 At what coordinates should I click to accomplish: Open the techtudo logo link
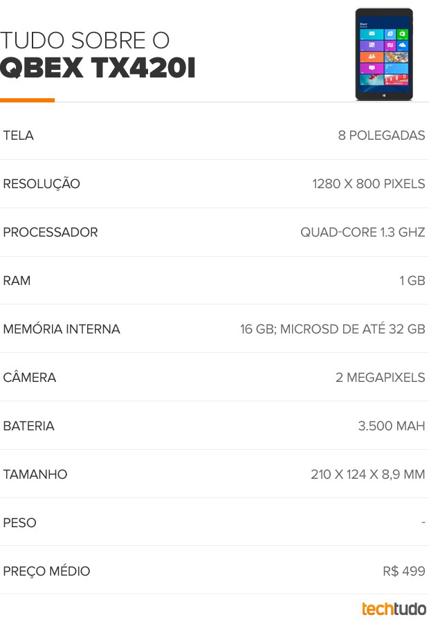click(394, 609)
